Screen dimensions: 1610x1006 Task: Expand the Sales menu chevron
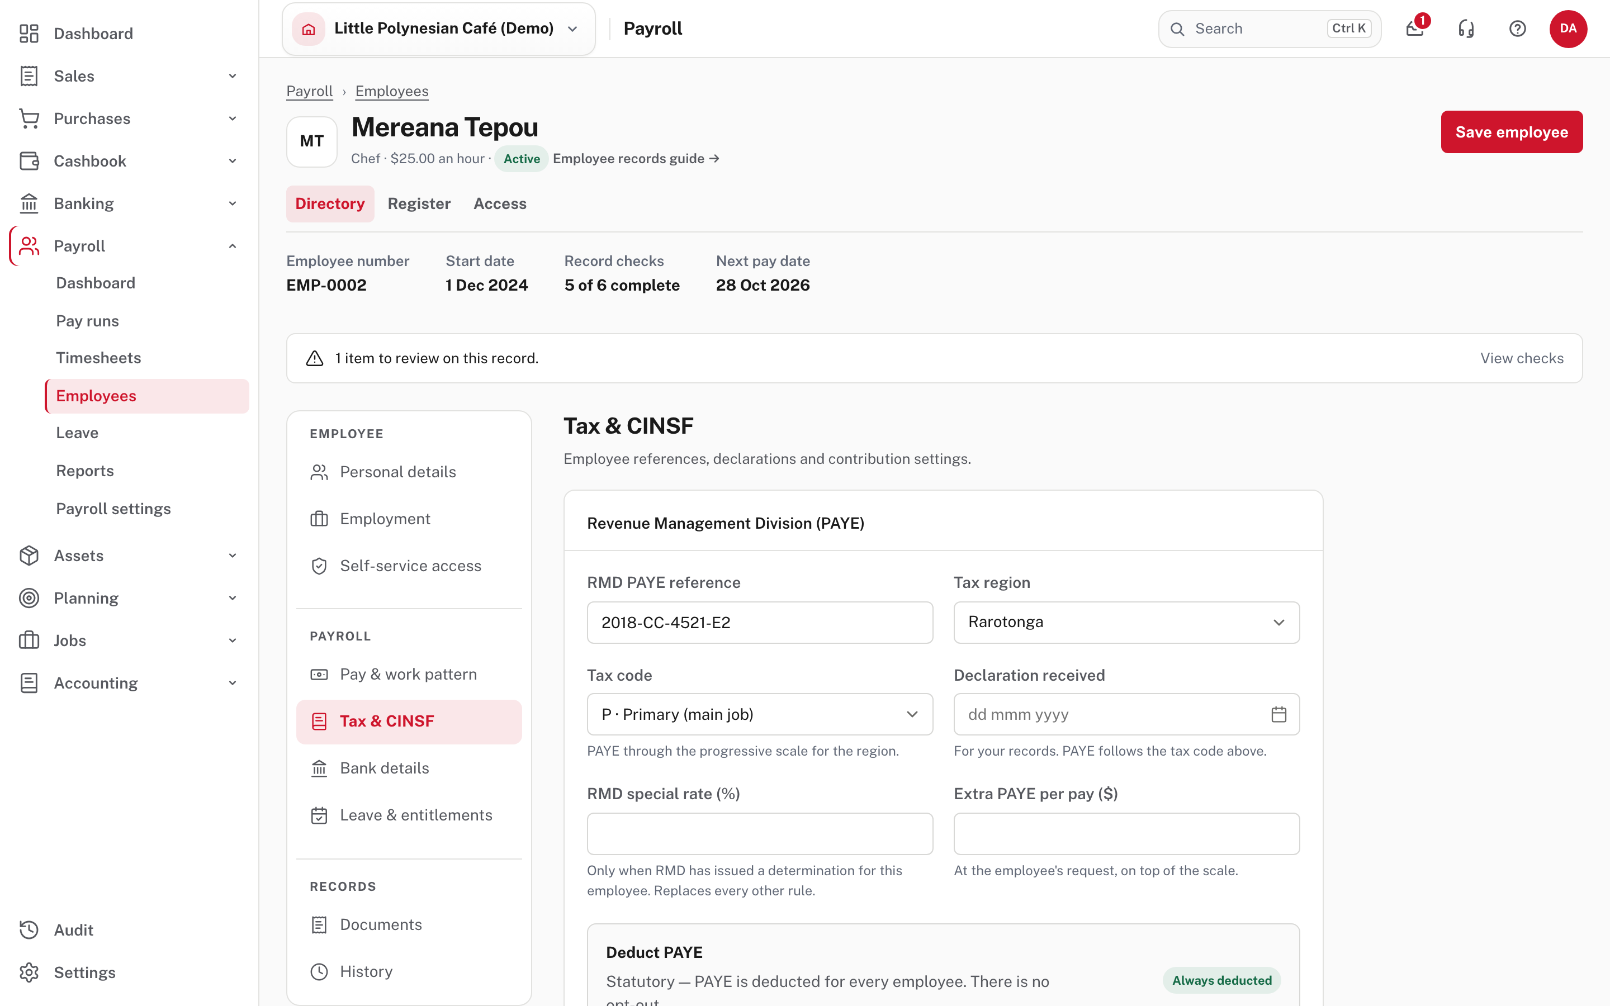click(x=233, y=76)
